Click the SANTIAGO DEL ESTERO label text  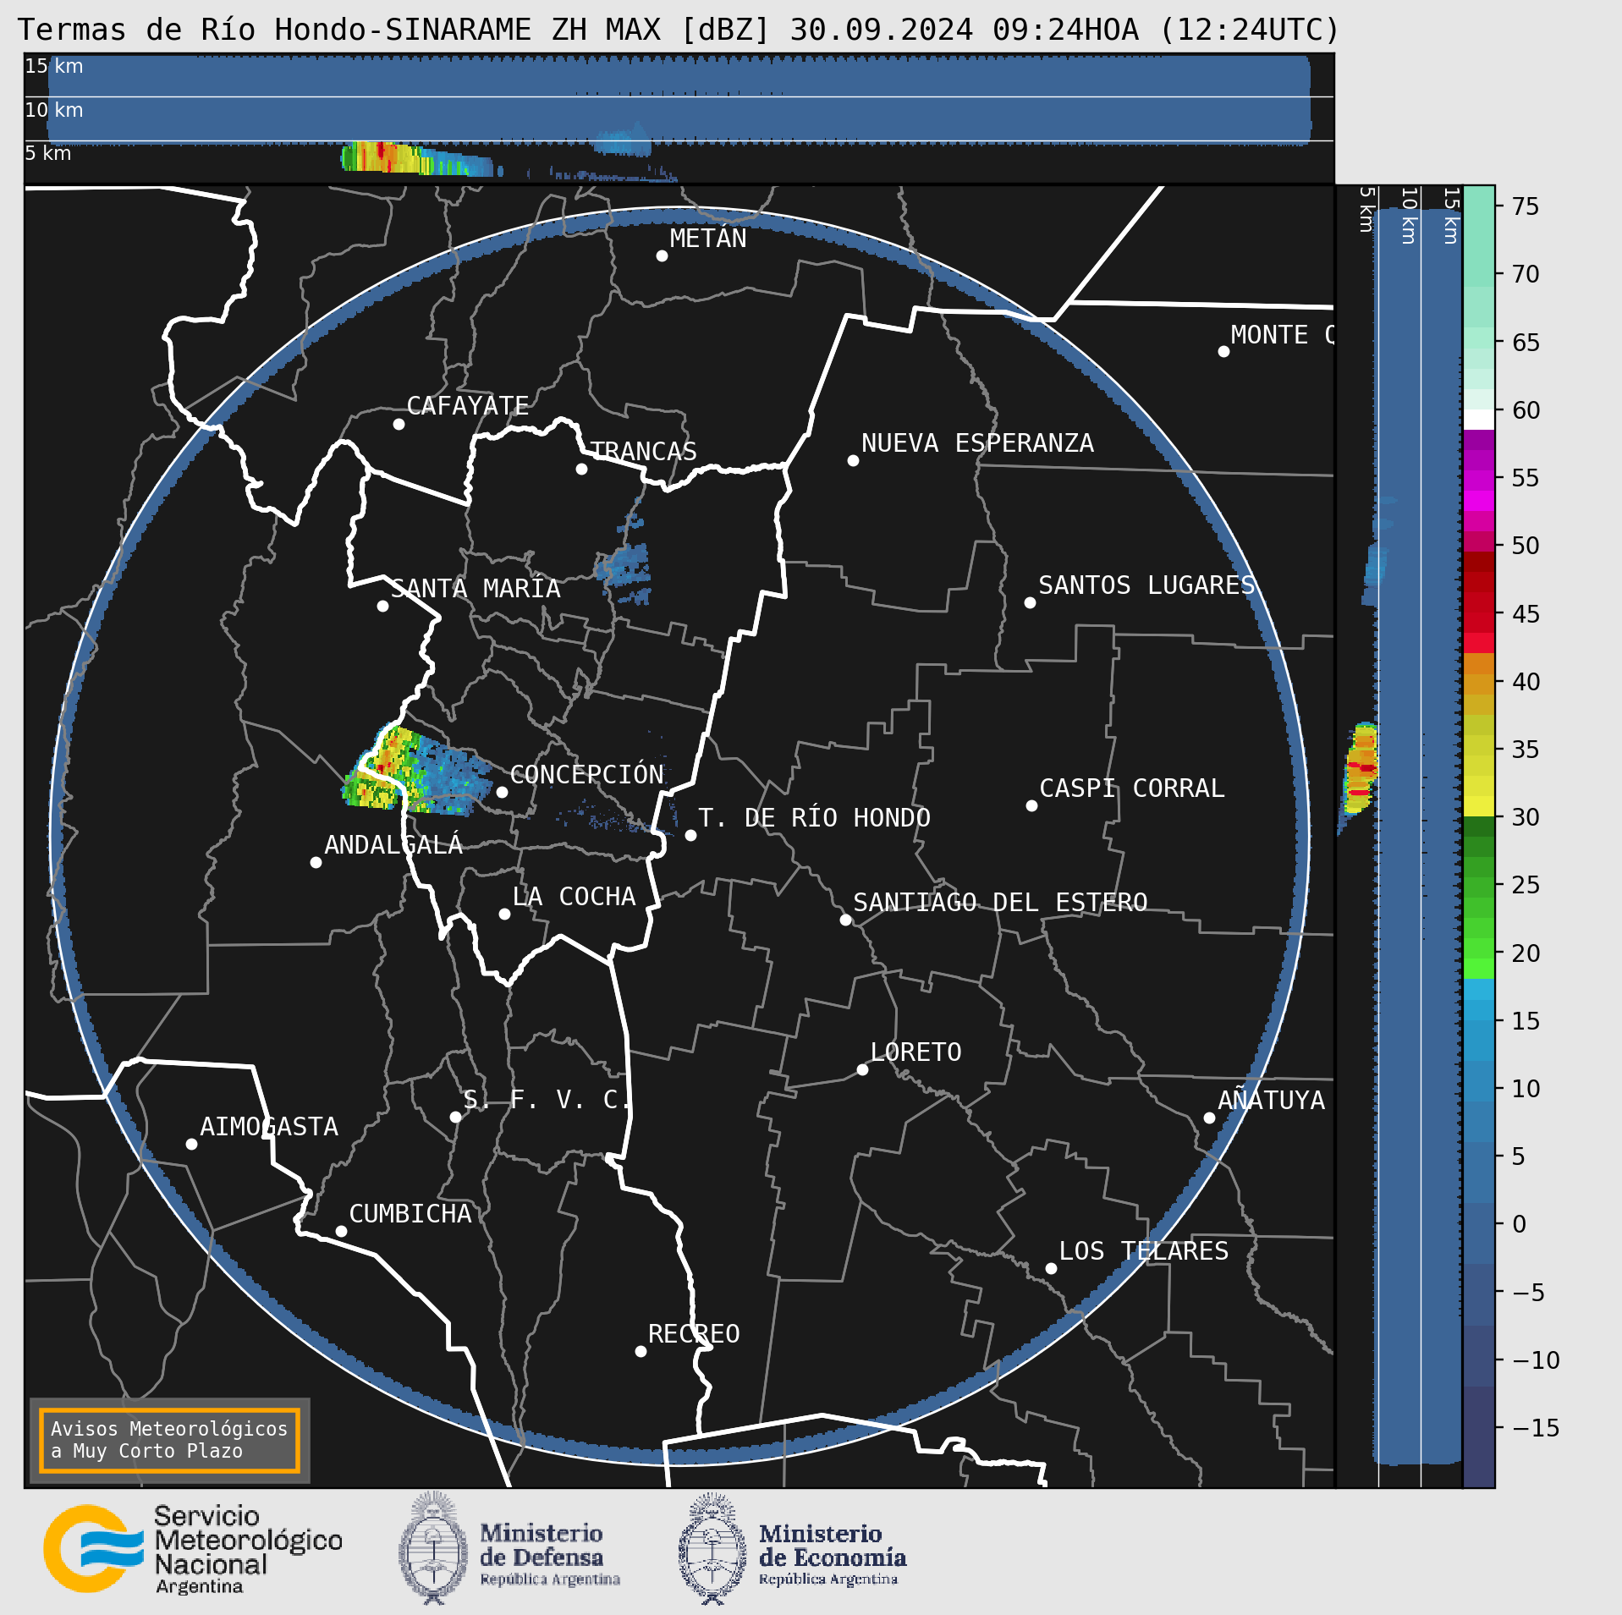[1000, 903]
